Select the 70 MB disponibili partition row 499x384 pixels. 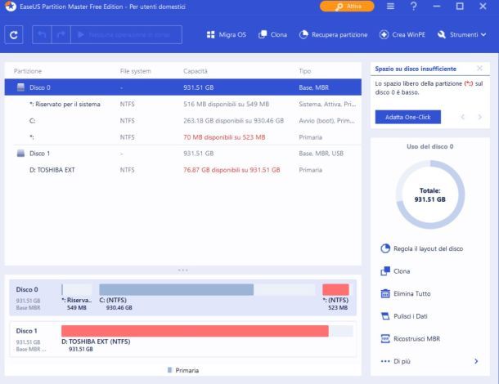(x=183, y=137)
